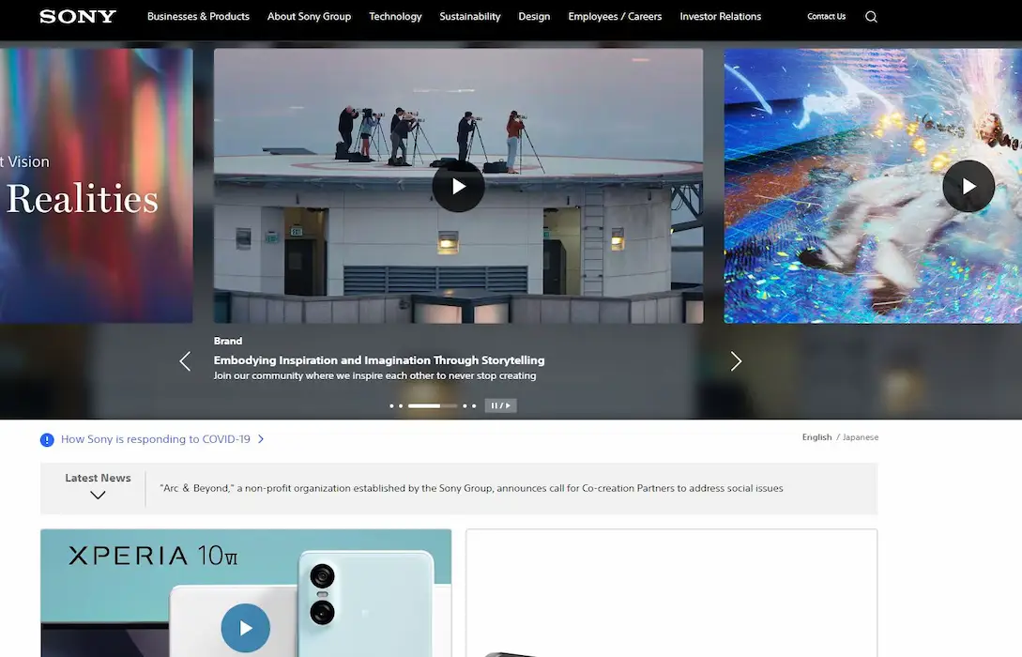
Task: Click the Xperia 10 VI banner image
Action: (246, 593)
